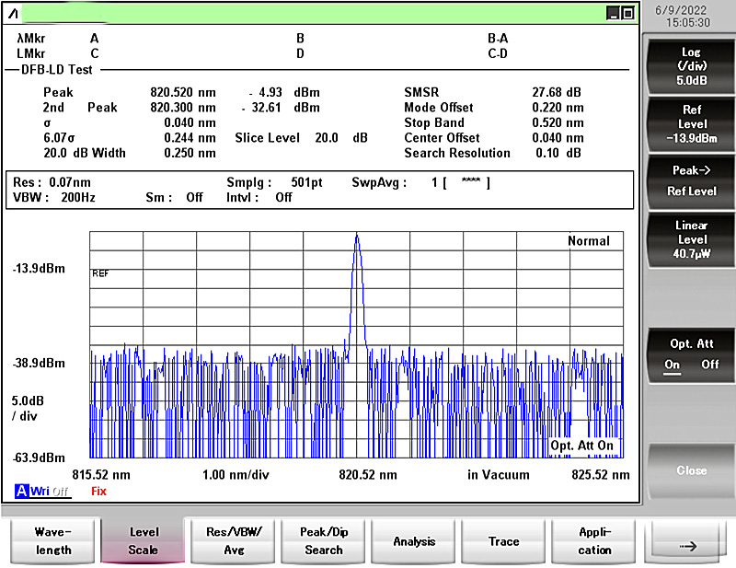Click the Anritsu logo icon
The width and height of the screenshot is (736, 568).
tap(13, 14)
